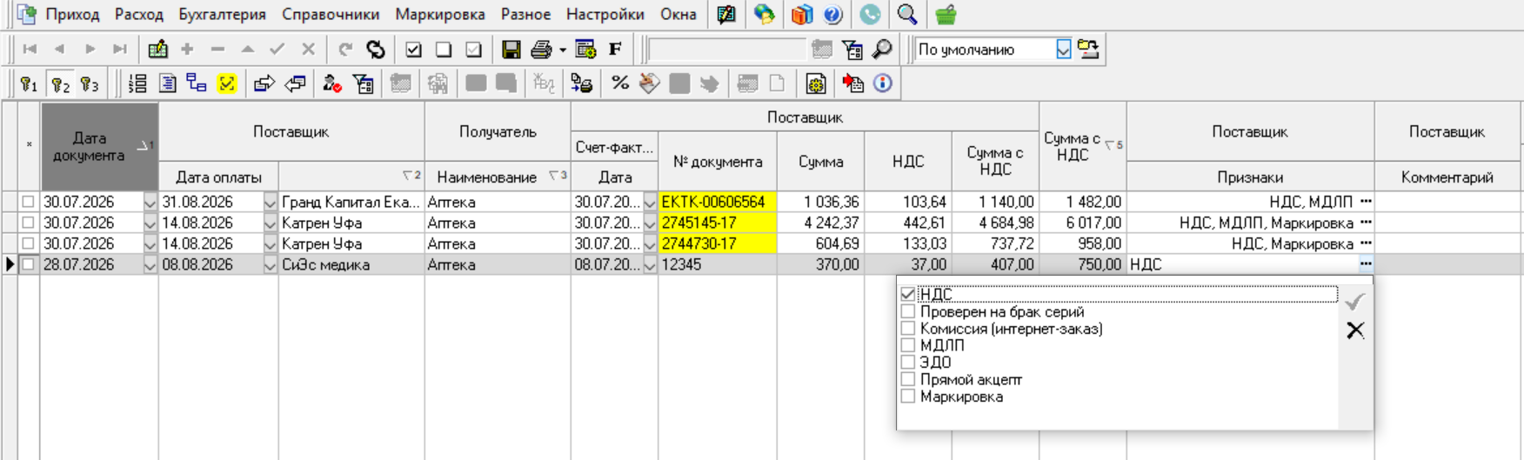Click the numbered list icon
The image size is (1524, 460).
click(137, 83)
